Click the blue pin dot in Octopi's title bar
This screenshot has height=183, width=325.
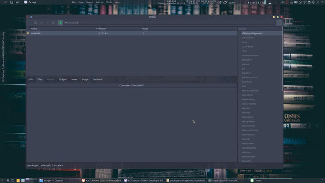click(x=31, y=17)
